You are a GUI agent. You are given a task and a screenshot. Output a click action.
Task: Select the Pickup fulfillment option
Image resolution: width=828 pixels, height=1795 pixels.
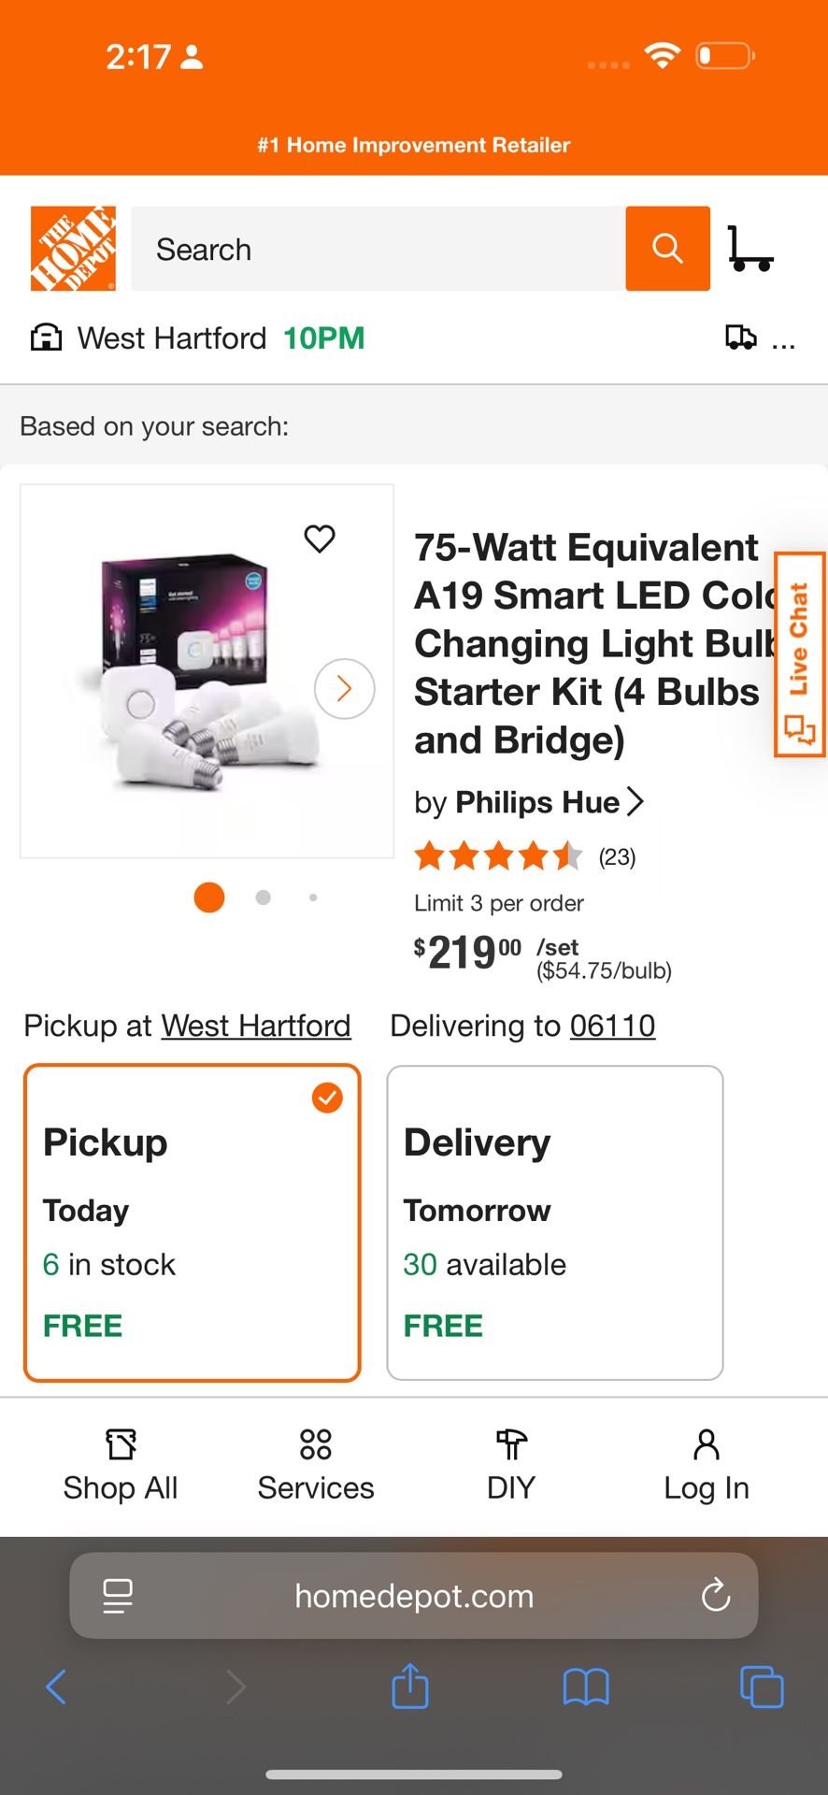pyautogui.click(x=192, y=1222)
